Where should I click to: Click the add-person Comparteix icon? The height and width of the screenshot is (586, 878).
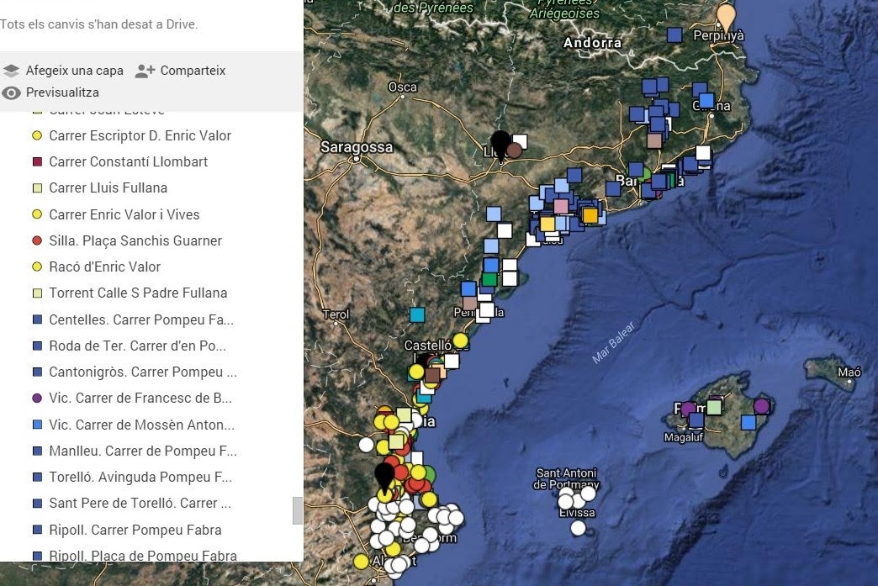point(145,71)
